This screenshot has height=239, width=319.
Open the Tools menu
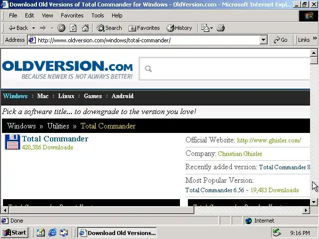tap(98, 15)
